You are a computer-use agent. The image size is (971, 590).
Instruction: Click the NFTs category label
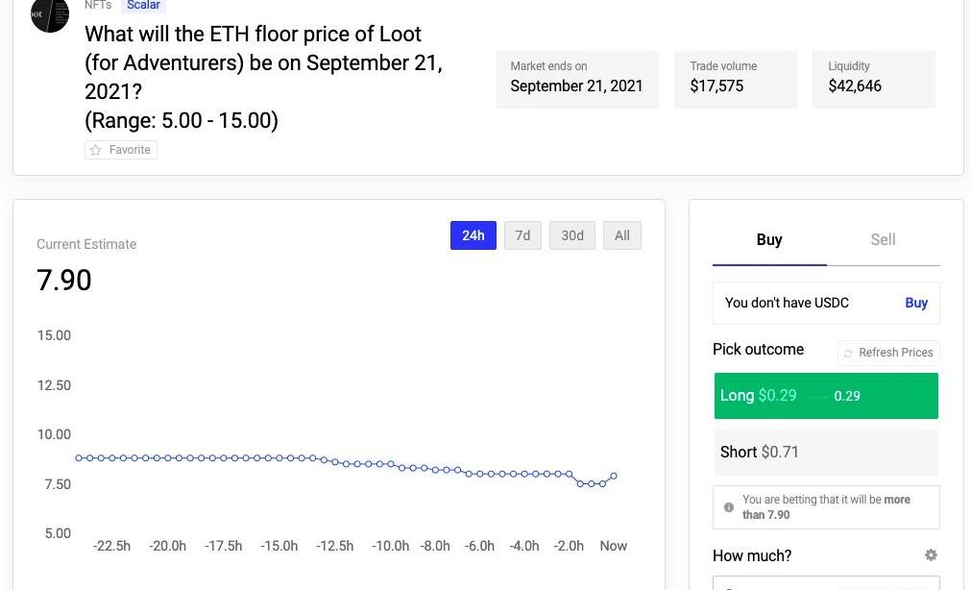tap(98, 6)
